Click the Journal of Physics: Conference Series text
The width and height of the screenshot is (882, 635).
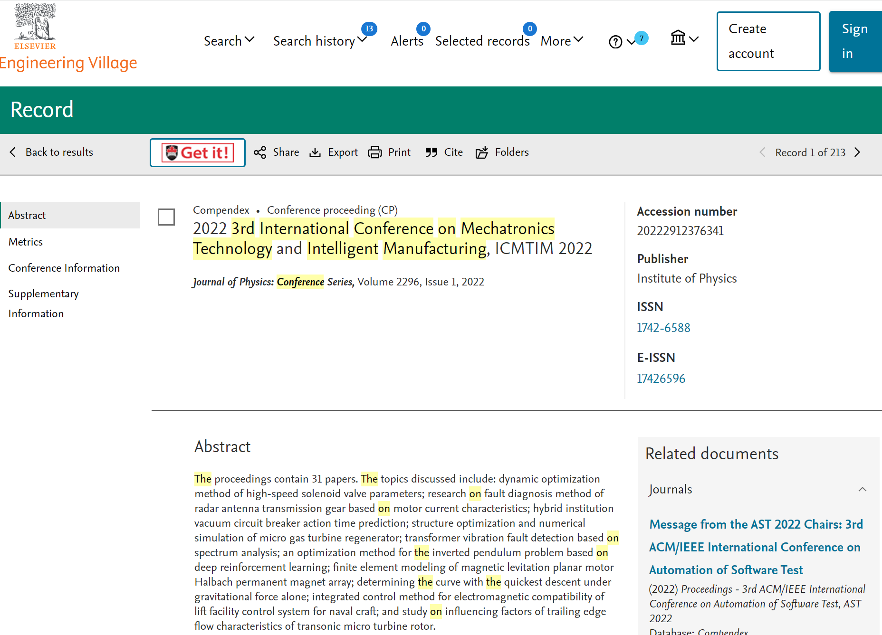pyautogui.click(x=273, y=282)
